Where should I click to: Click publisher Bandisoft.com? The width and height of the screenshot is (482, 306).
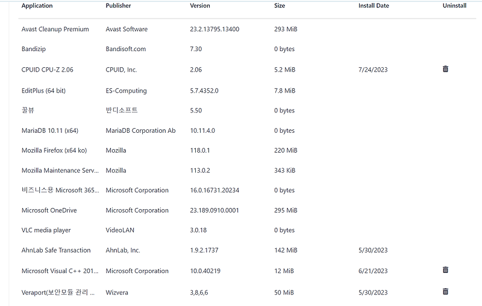pos(126,49)
